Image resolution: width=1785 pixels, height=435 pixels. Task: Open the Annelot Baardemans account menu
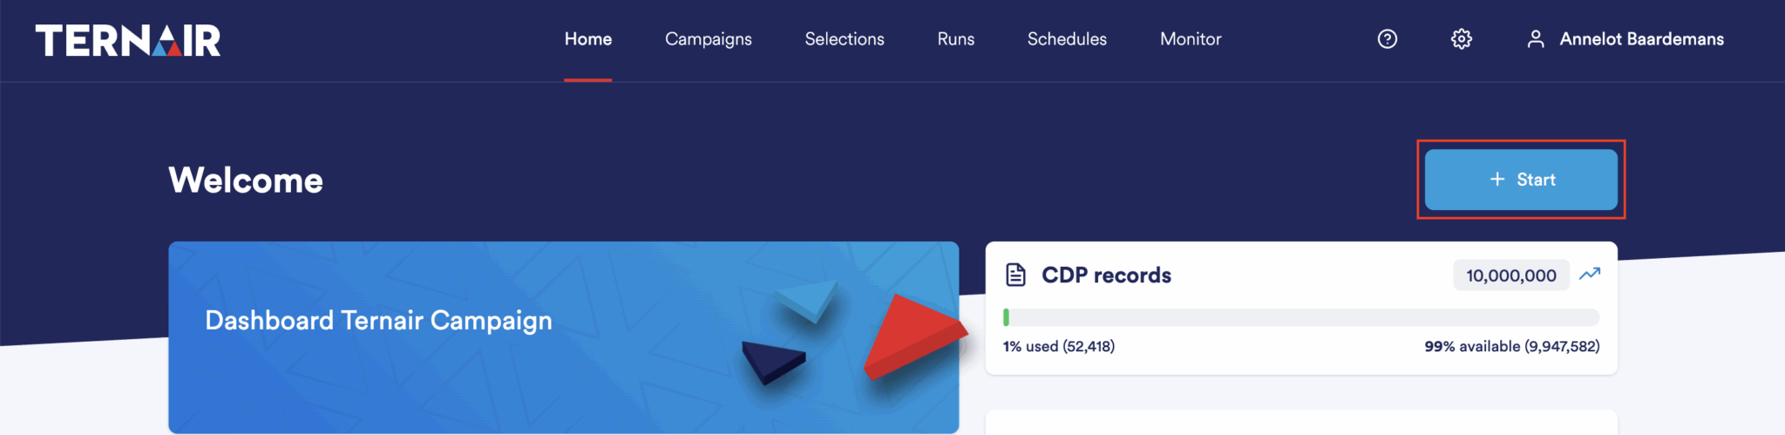(x=1641, y=39)
